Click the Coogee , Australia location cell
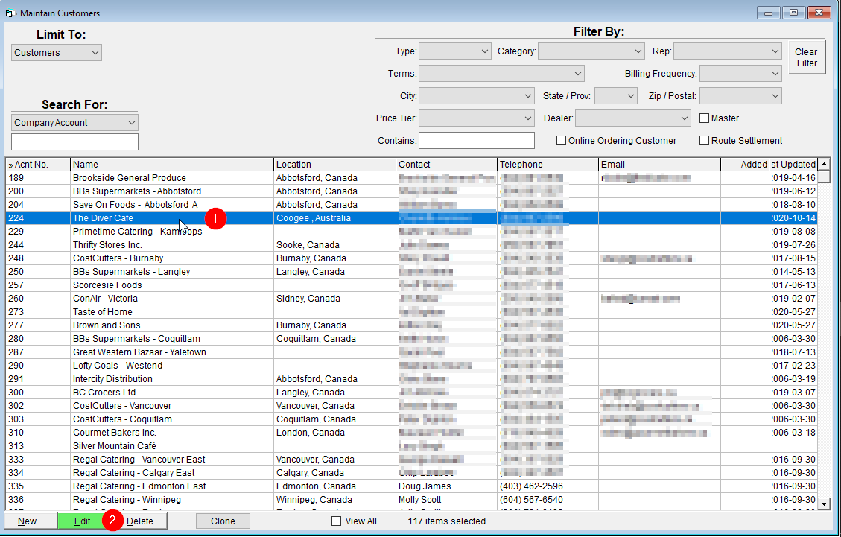The width and height of the screenshot is (841, 537). tap(334, 217)
